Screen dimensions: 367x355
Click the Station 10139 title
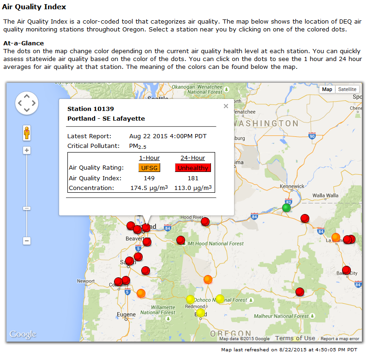tap(90, 109)
